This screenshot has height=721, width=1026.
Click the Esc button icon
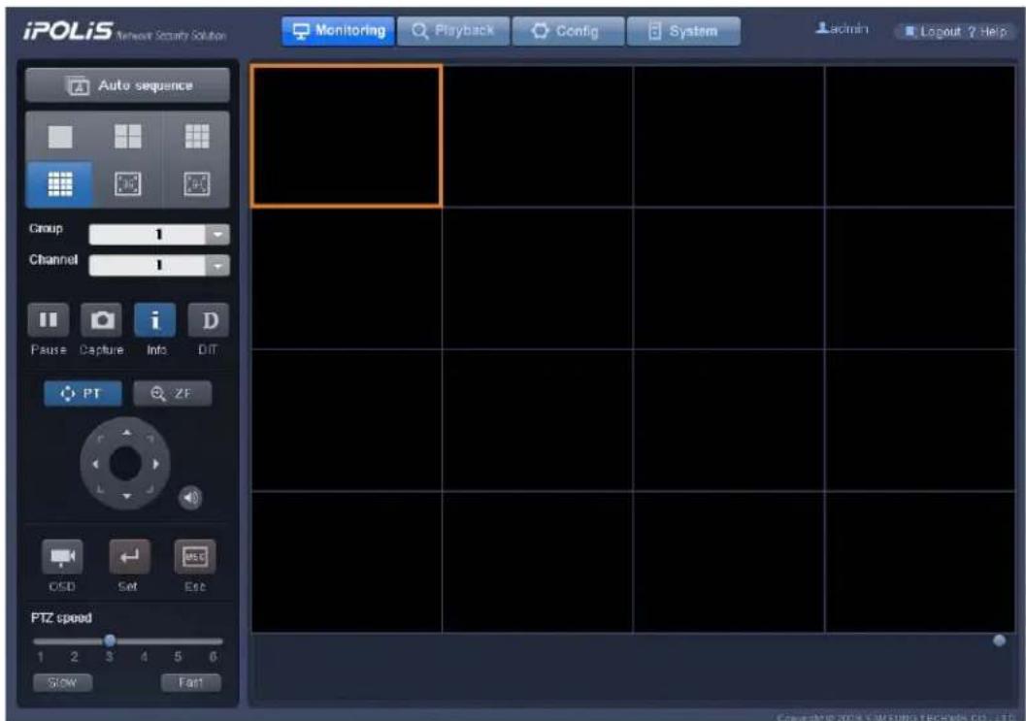tap(195, 557)
